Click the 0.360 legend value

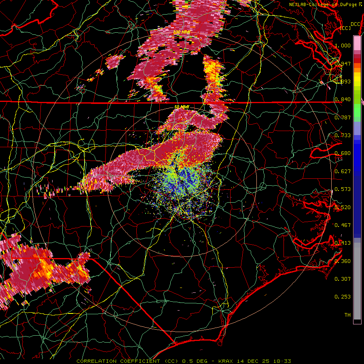(343, 261)
